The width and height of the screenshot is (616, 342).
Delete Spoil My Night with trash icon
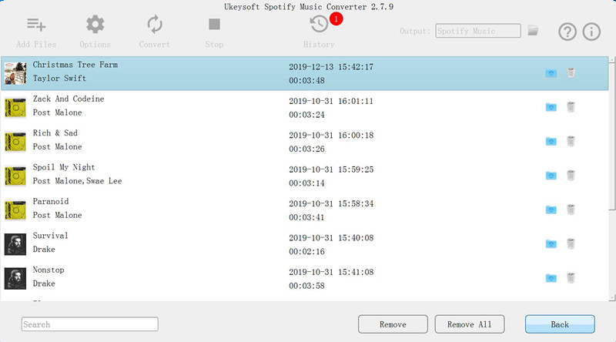571,176
